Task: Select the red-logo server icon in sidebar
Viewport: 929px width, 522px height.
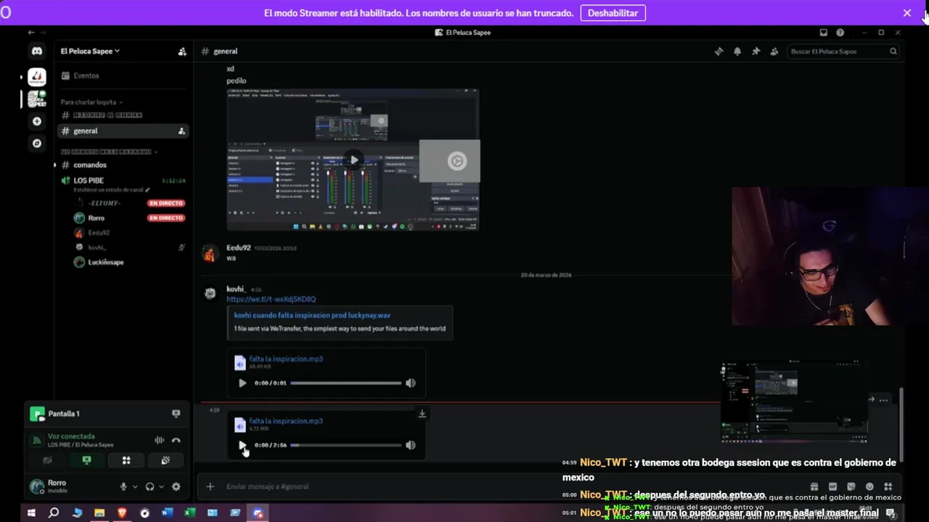Action: point(37,76)
